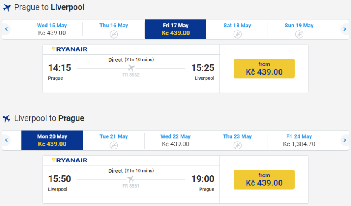The height and width of the screenshot is (206, 351).
Task: Show later return dates with right arrow
Action: point(345,140)
